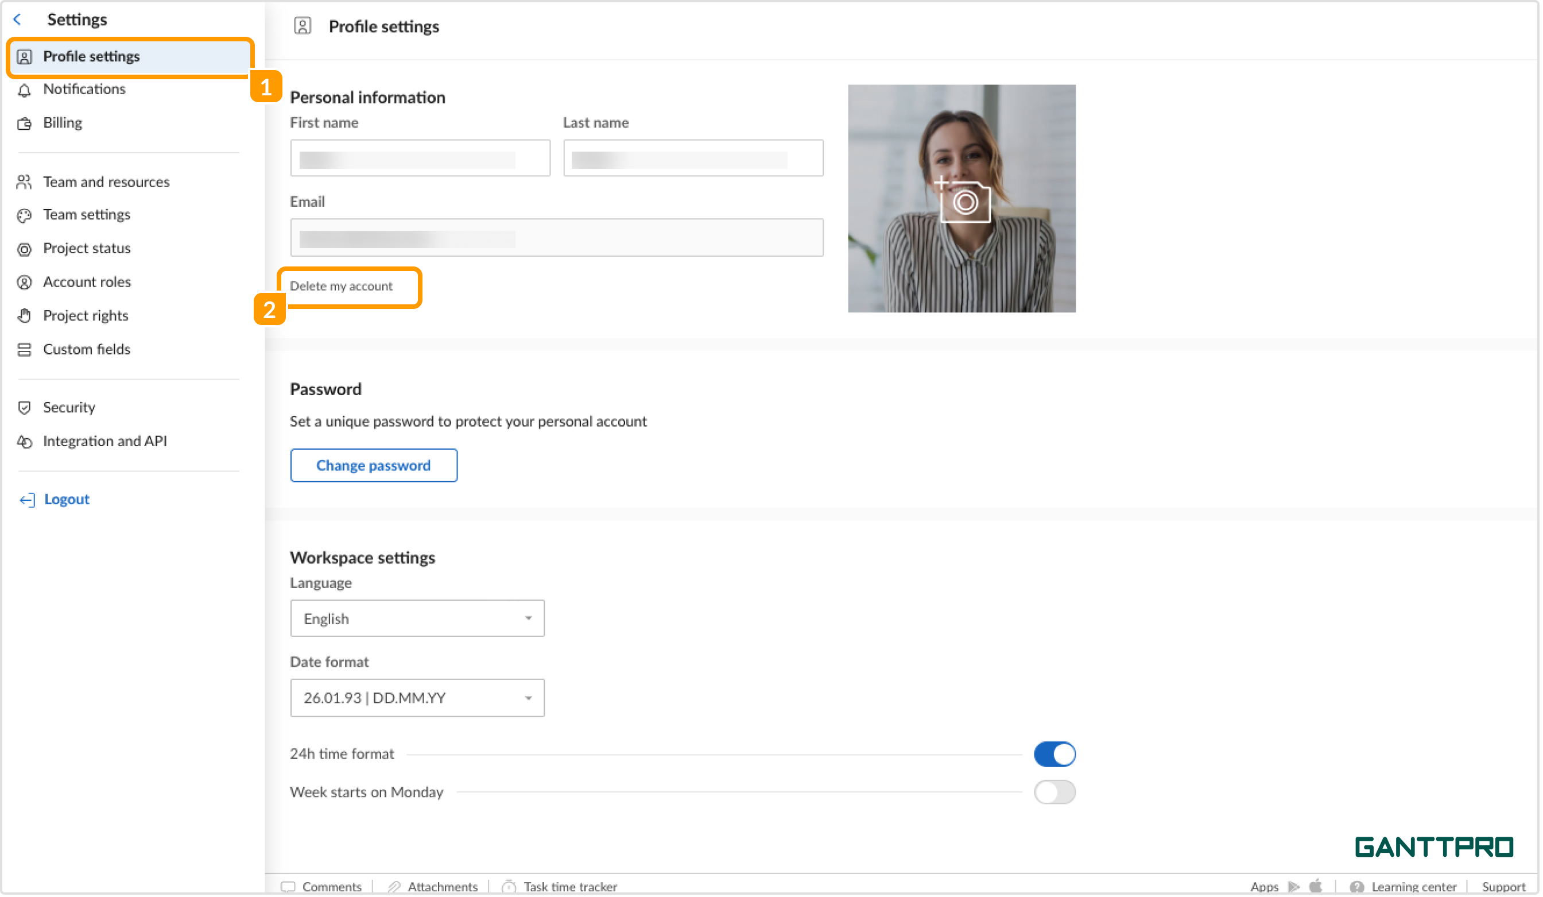Select the Notifications bell icon
Image resolution: width=1543 pixels, height=897 pixels.
pos(25,90)
